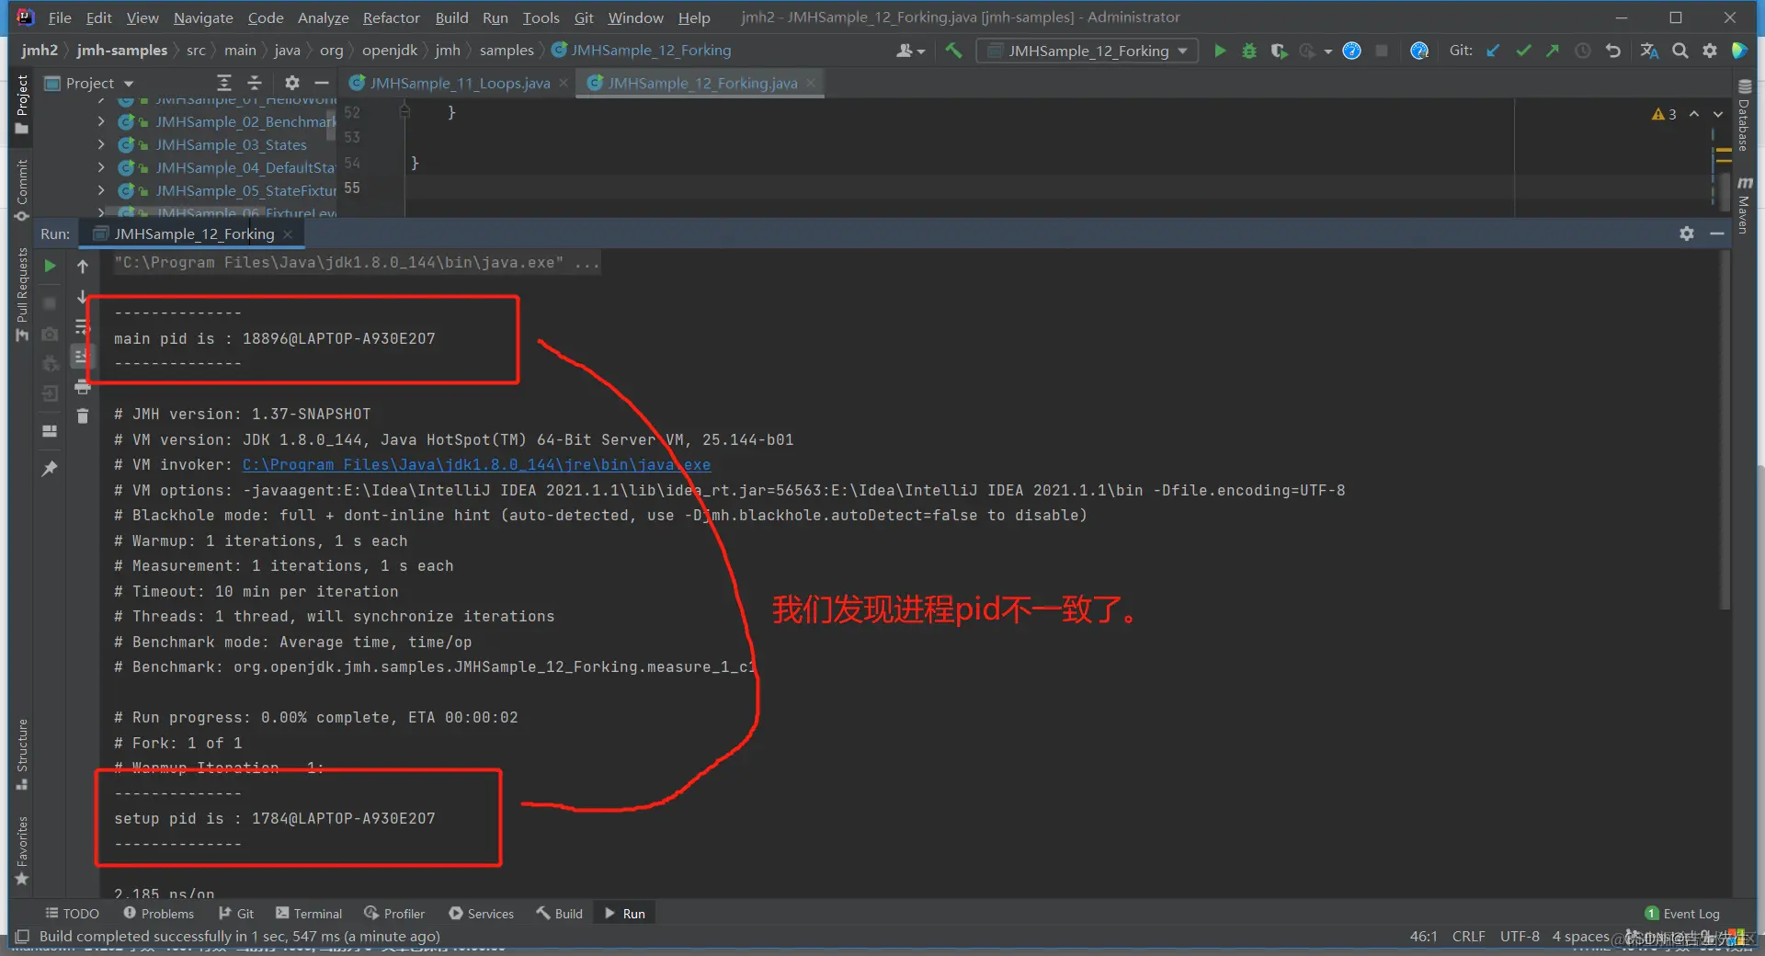Toggle the Database side panel
Viewport: 1765px width, 956px height.
[1744, 114]
